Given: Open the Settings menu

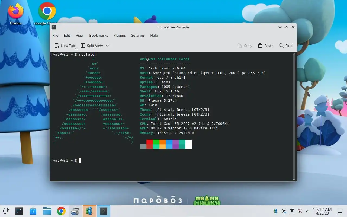Looking at the screenshot, I should click(138, 35).
